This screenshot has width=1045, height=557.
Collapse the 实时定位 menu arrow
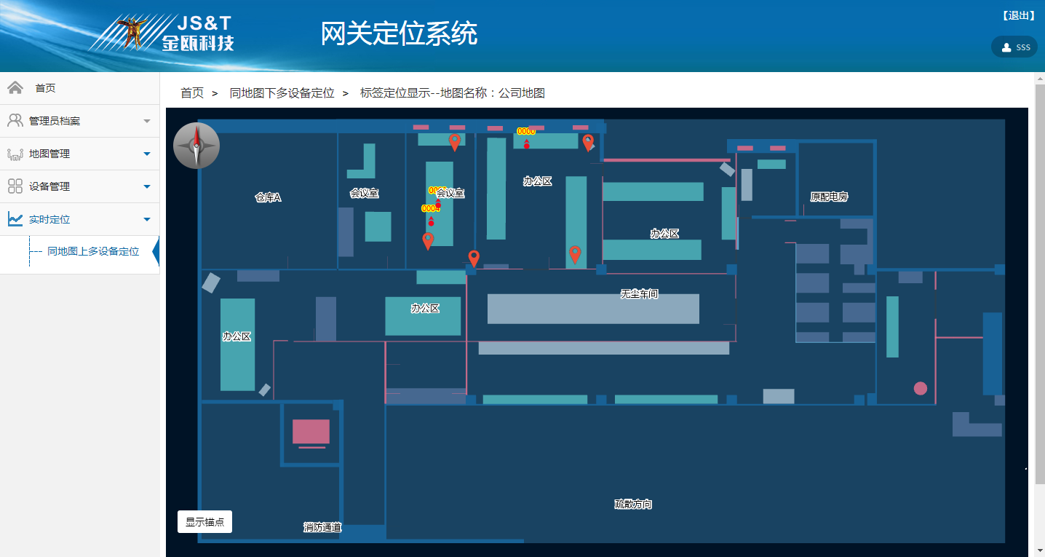point(147,219)
